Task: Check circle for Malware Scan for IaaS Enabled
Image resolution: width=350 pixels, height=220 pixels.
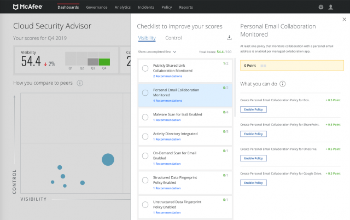Action: tap(145, 117)
